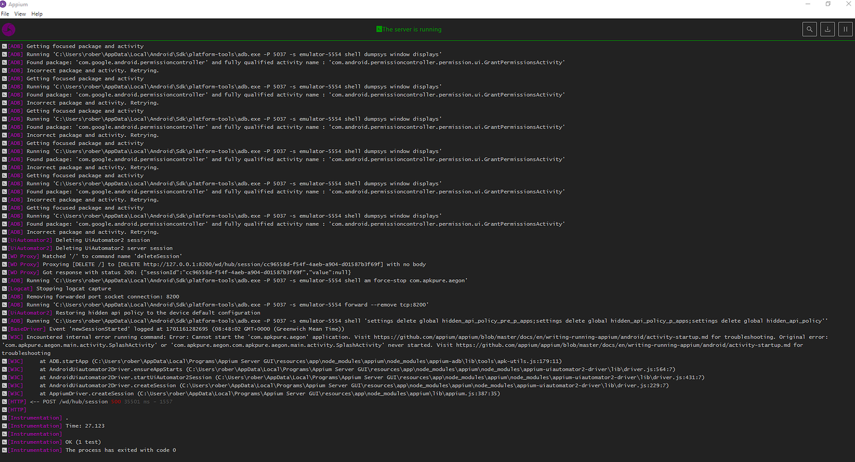Expand the Instrumentation OK (1 test) entry
The width and height of the screenshot is (855, 462).
tap(3, 442)
